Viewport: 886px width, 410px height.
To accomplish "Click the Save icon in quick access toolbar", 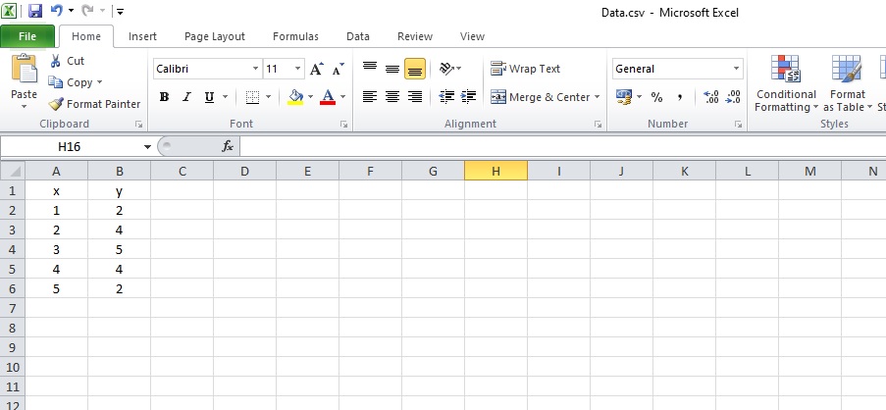I will click(x=35, y=11).
